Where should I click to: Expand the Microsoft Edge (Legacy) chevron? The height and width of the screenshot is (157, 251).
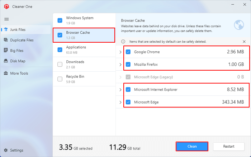(x=120, y=77)
